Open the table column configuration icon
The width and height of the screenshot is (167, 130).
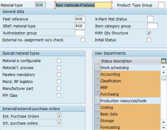(x=163, y=61)
